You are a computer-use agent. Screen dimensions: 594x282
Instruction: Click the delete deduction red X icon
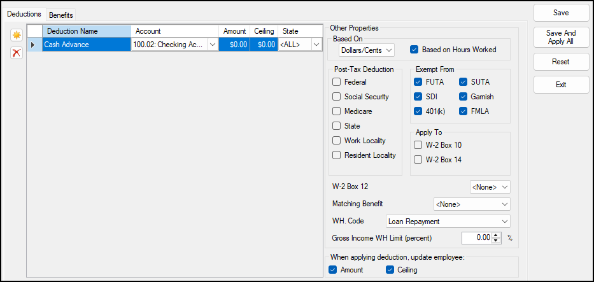pos(17,53)
